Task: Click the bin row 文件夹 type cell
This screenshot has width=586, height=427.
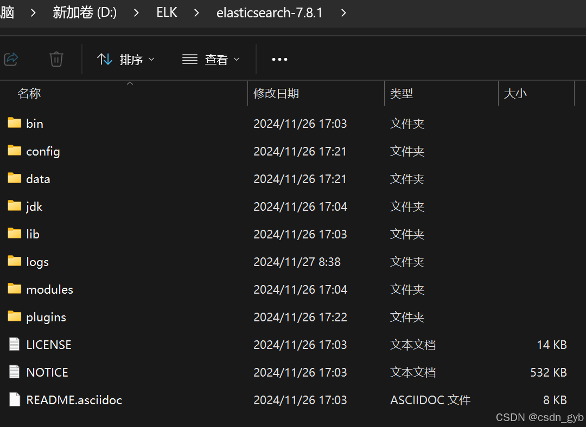Action: click(x=407, y=124)
